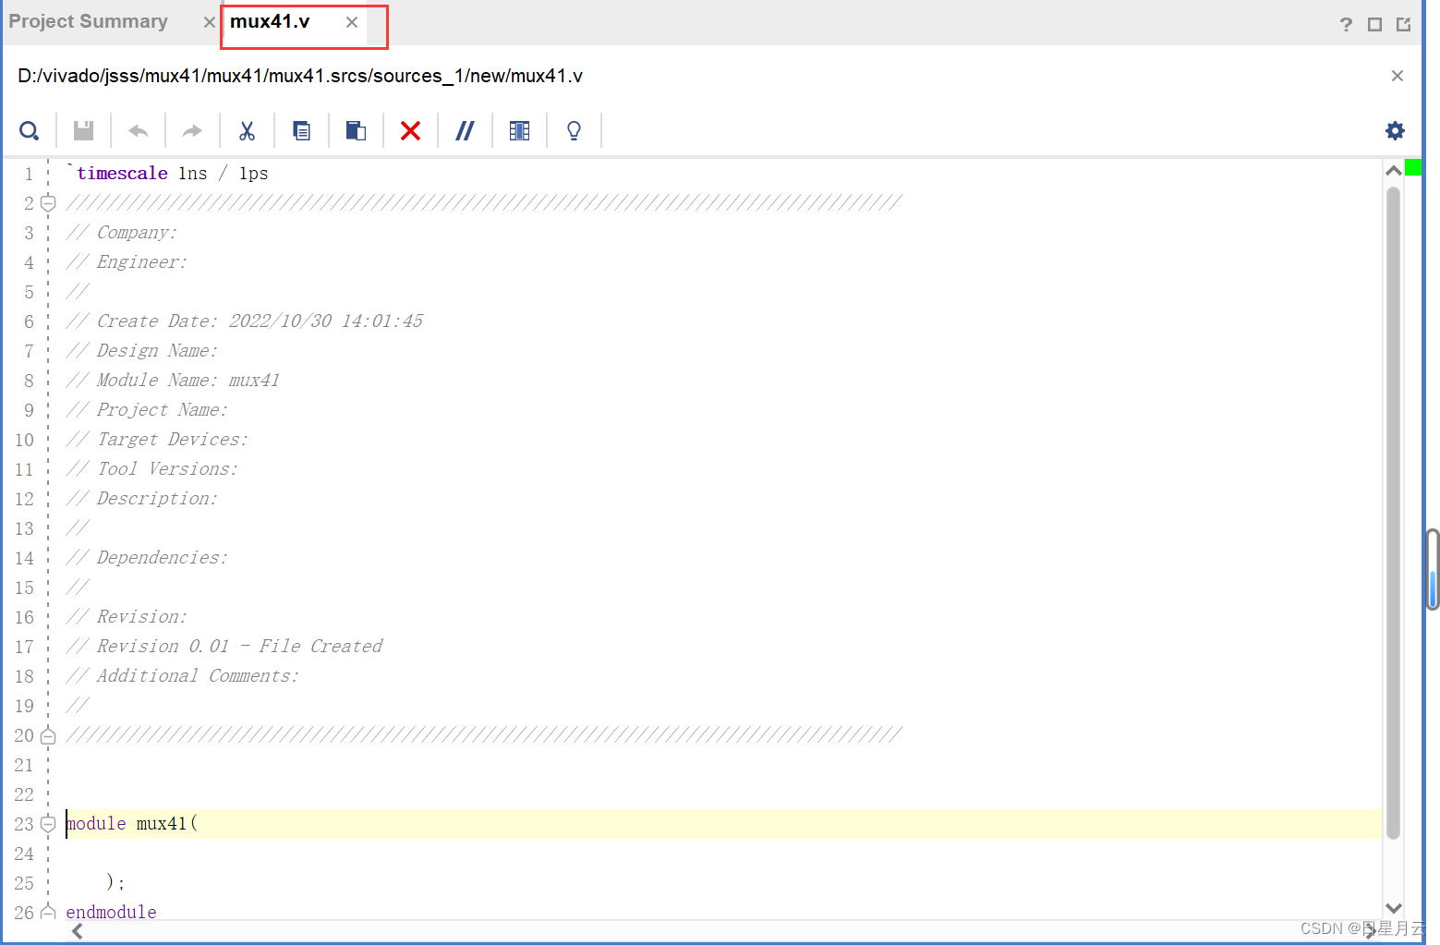Copy selected text with copy icon

301,130
